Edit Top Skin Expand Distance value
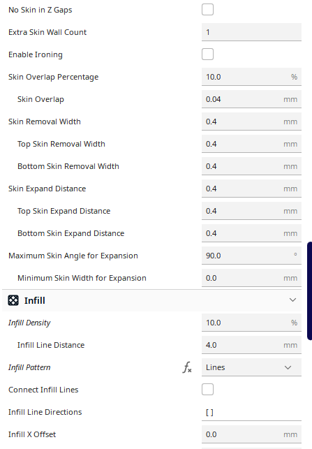The width and height of the screenshot is (312, 449). [251, 211]
